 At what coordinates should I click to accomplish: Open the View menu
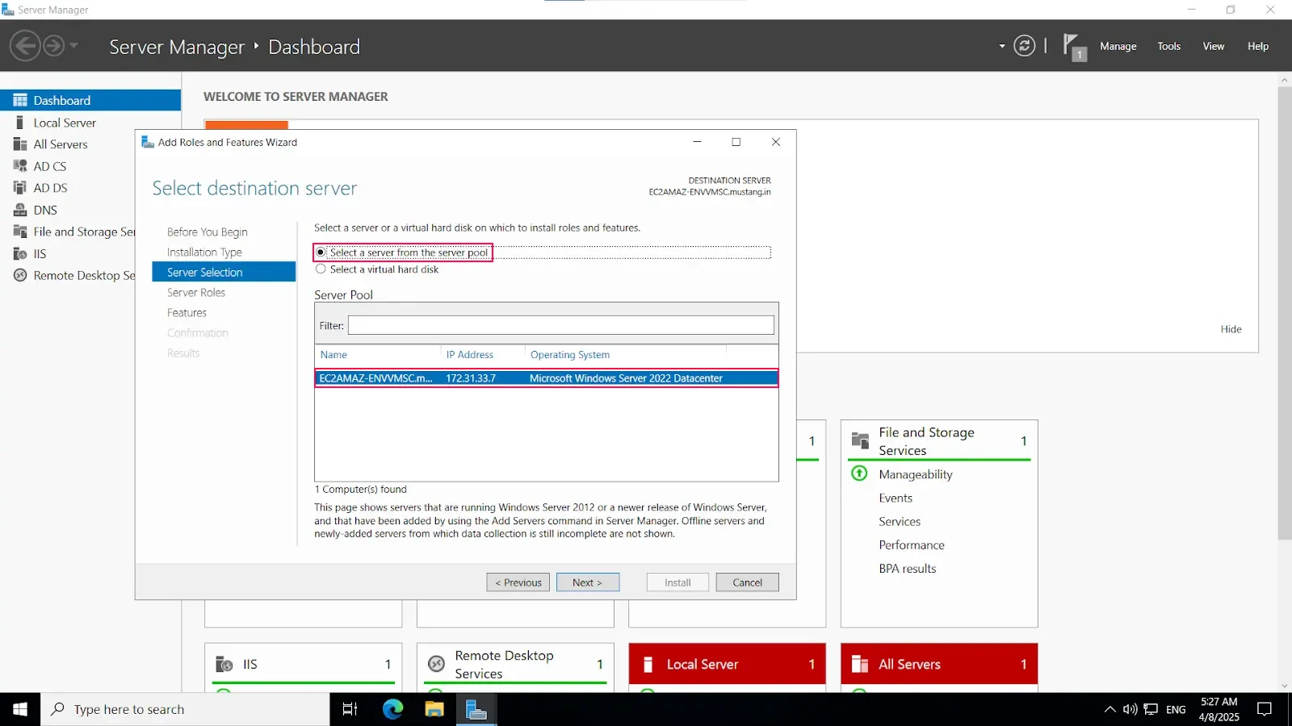[1213, 46]
